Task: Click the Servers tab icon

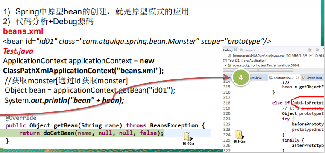Action: pyautogui.click(x=241, y=50)
